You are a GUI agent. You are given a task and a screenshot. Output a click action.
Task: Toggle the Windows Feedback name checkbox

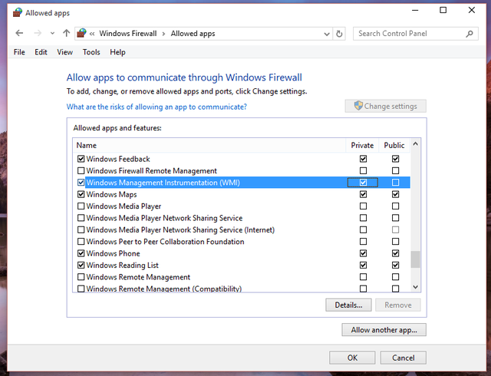(x=81, y=159)
